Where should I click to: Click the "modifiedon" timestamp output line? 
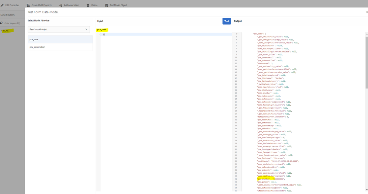[278, 161]
